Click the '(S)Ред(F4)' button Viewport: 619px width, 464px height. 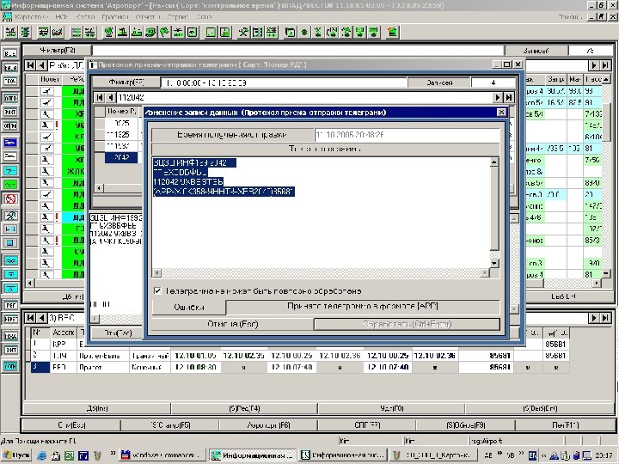click(x=244, y=408)
